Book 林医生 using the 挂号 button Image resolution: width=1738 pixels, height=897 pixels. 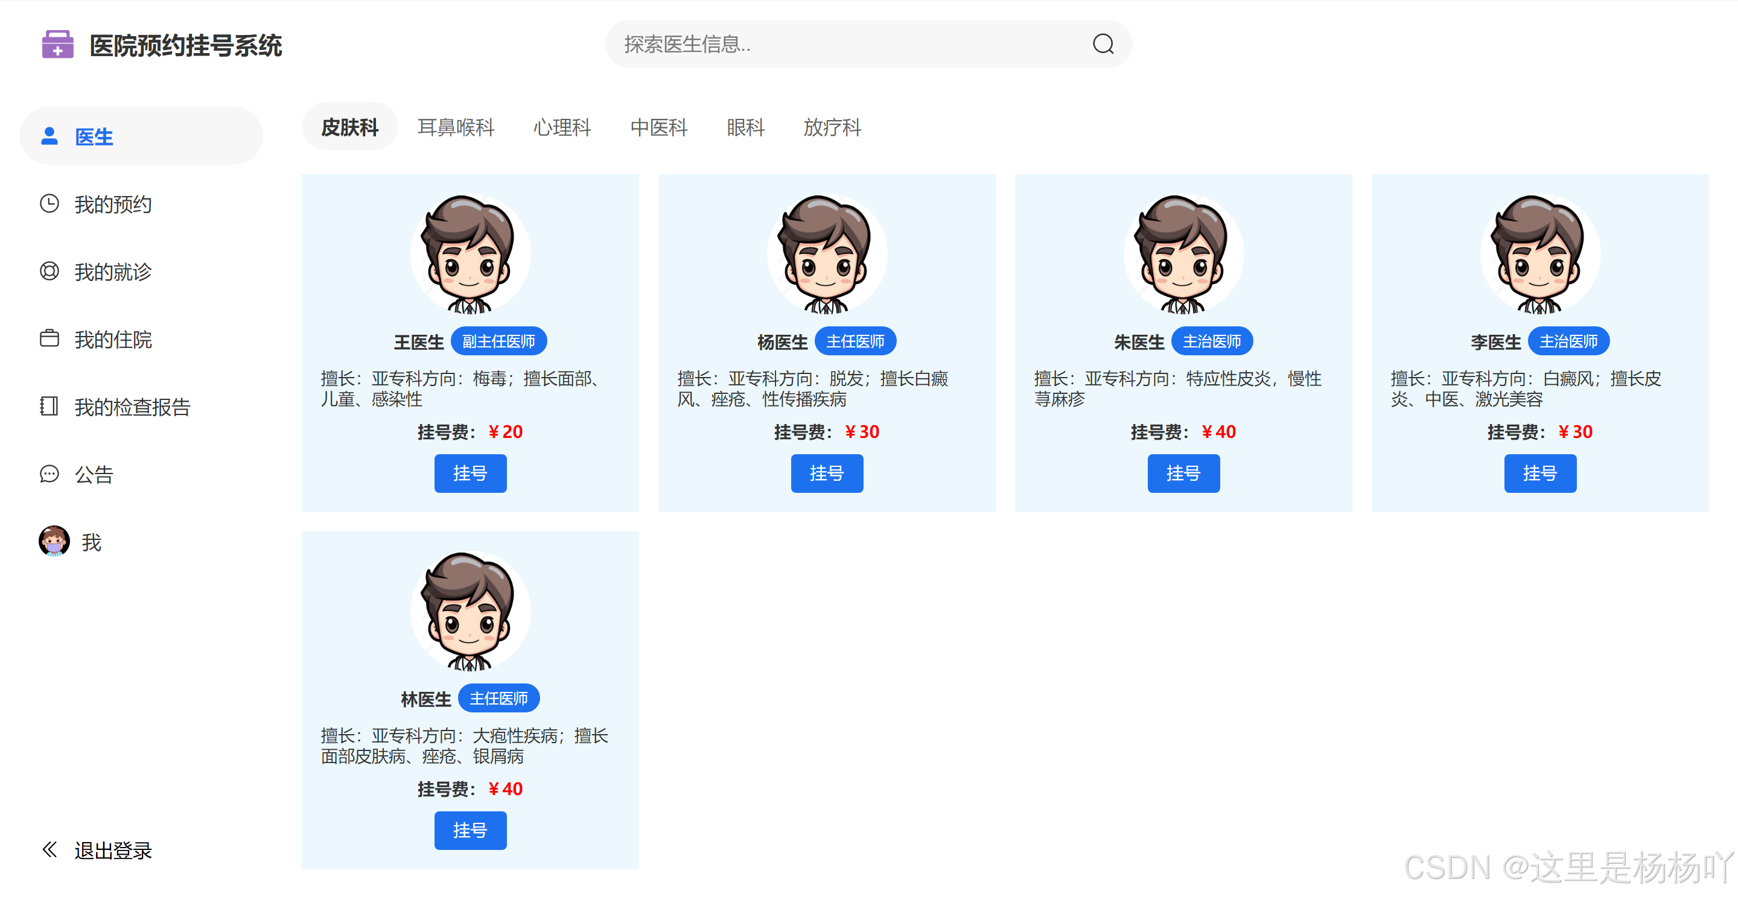[470, 830]
